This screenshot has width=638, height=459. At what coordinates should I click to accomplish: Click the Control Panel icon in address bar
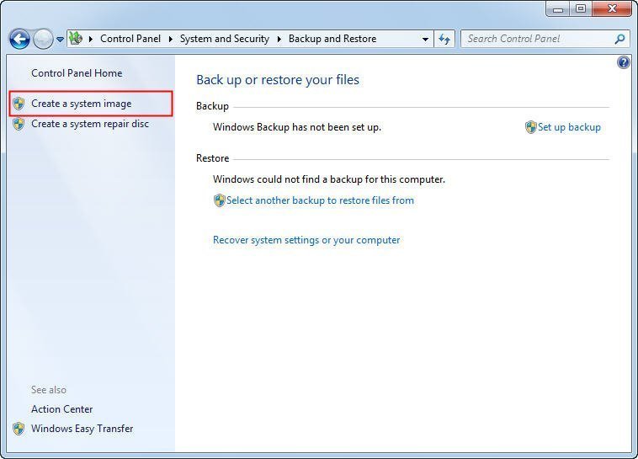pyautogui.click(x=76, y=38)
